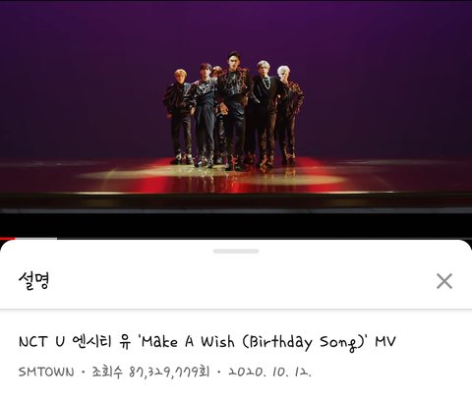
Task: Seek to the middle of the video timeline
Action: 236,238
